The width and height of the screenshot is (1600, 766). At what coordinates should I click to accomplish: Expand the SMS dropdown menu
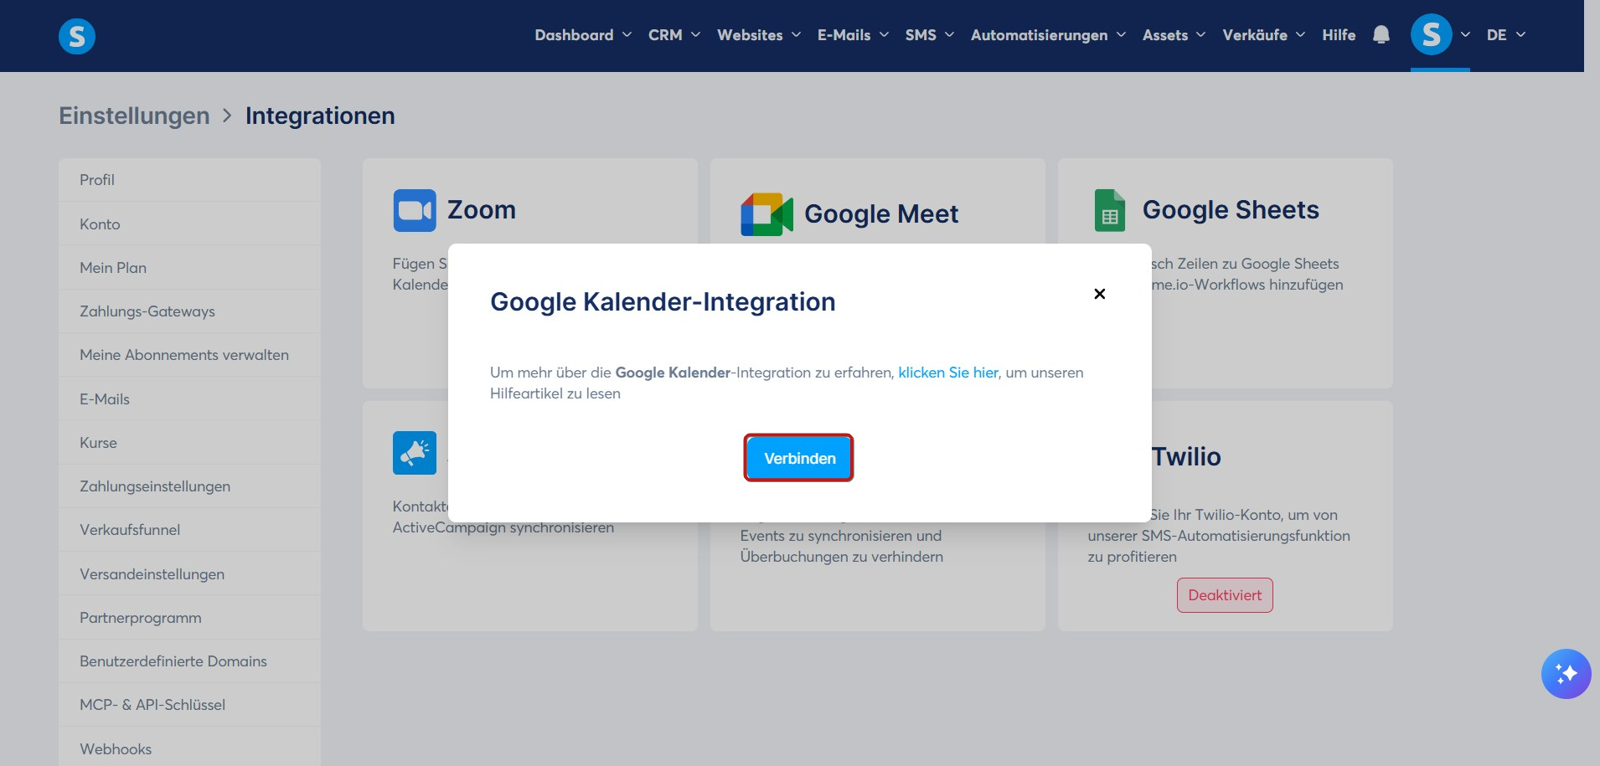[930, 35]
